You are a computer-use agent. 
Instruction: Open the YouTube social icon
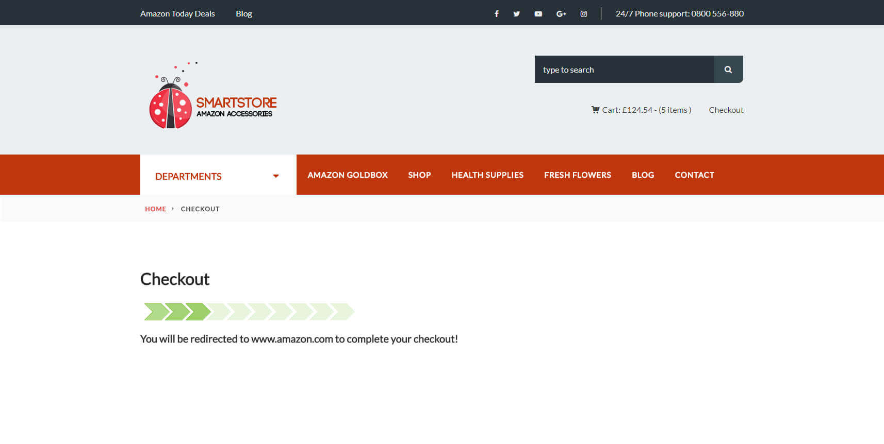tap(538, 14)
